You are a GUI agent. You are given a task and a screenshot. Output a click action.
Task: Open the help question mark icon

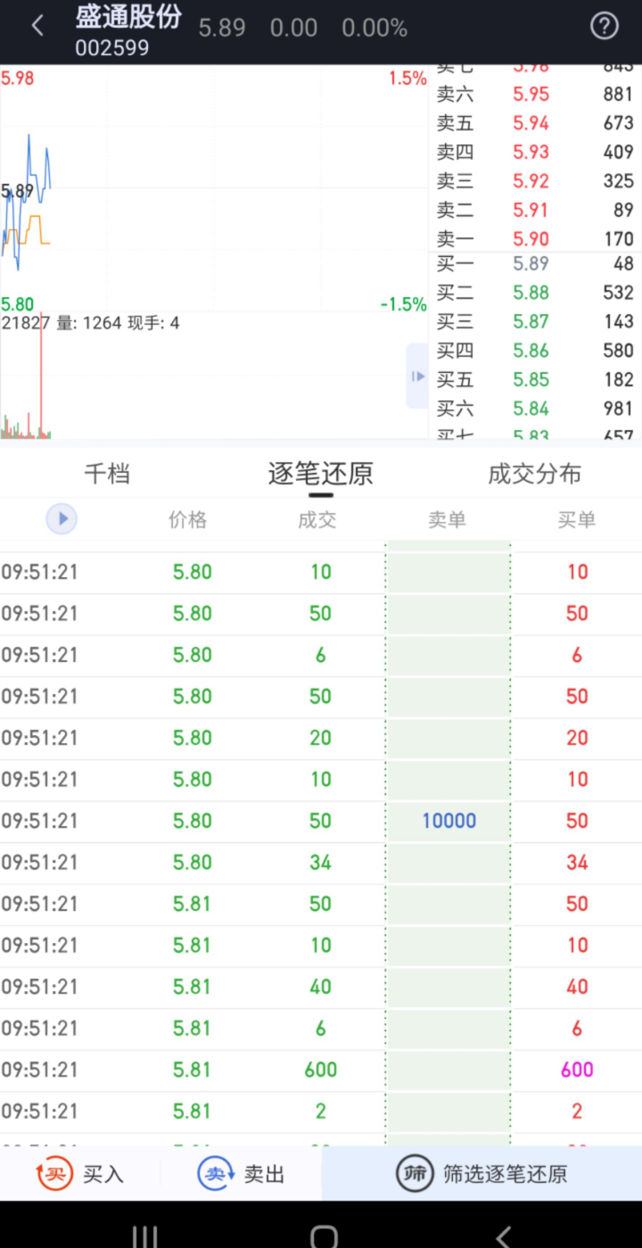pyautogui.click(x=605, y=27)
